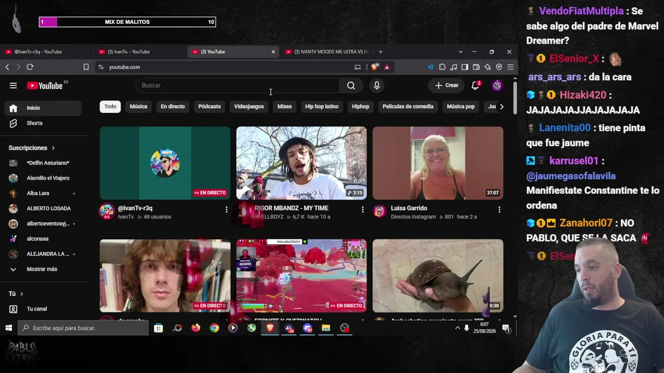Select the Mixes chip
Image resolution: width=664 pixels, height=373 pixels.
point(284,107)
